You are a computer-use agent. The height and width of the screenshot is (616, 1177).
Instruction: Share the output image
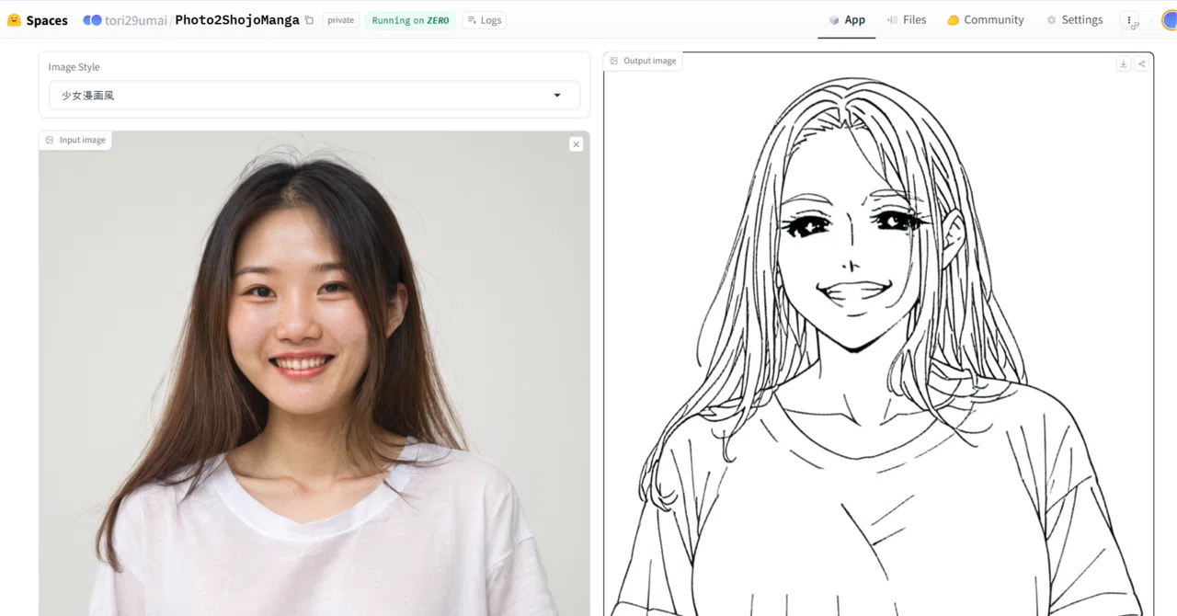pyautogui.click(x=1141, y=64)
